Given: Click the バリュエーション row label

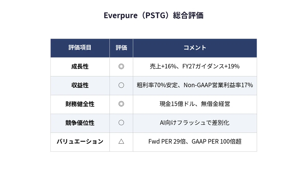Looking at the screenshot, I should (80, 141).
